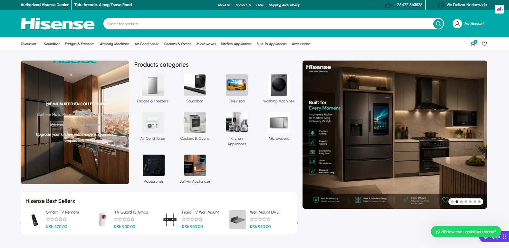Open the Wall Mount DVD product thumbnail

(x=238, y=220)
